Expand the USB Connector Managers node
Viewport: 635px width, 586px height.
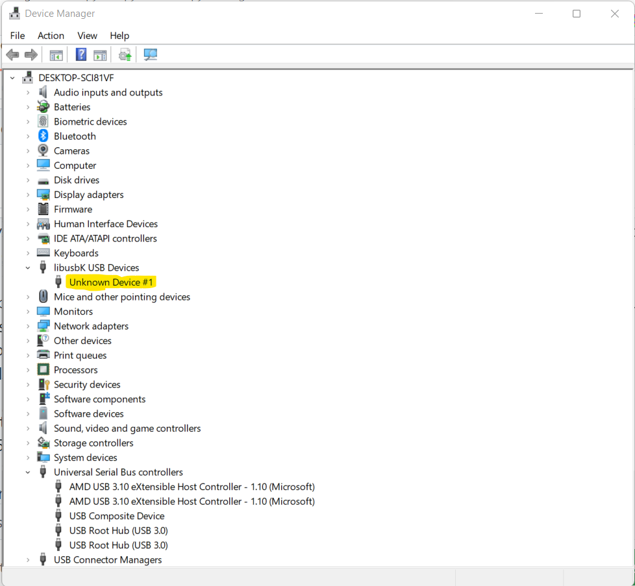28,559
